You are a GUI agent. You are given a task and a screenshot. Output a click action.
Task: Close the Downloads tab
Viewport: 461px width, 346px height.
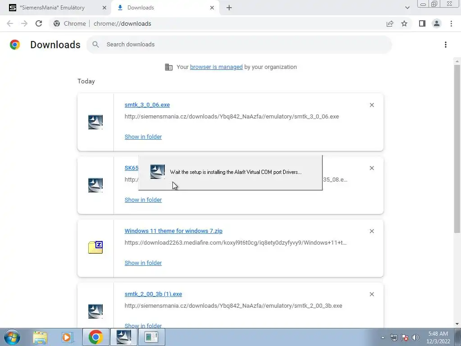pyautogui.click(x=212, y=8)
